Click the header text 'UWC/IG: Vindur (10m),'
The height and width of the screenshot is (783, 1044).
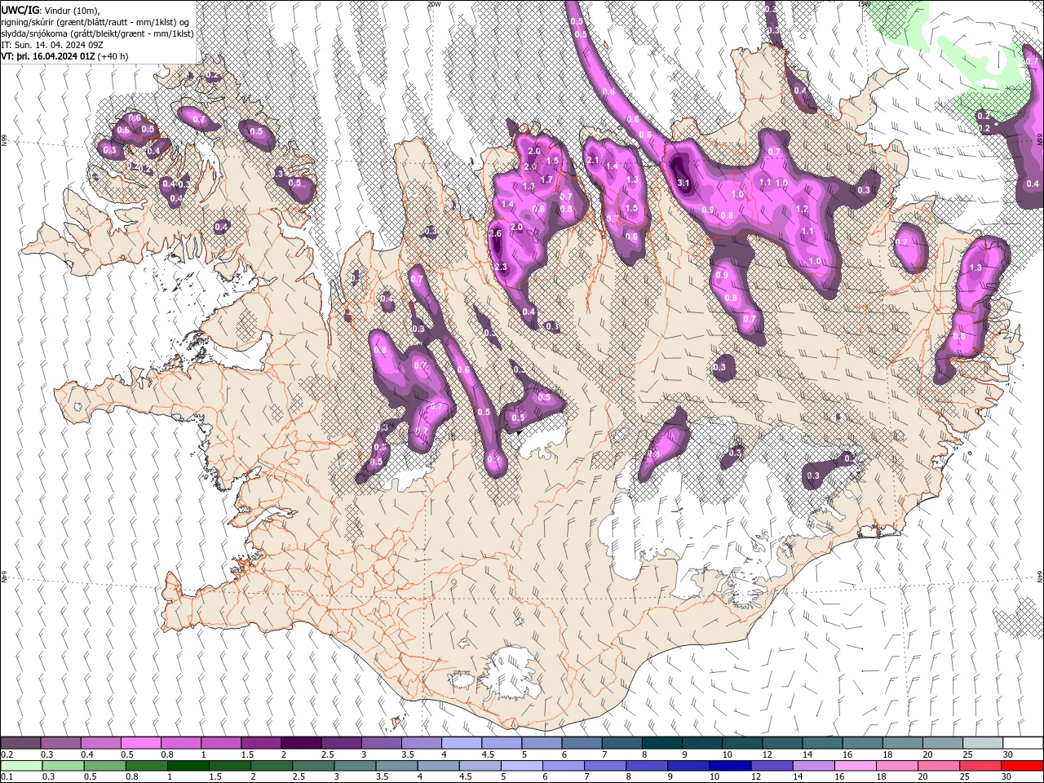click(50, 10)
